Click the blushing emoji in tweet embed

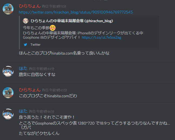coord(53,28)
